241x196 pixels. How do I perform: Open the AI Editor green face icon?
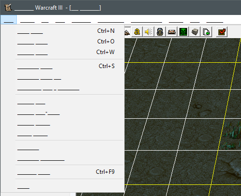point(183,32)
